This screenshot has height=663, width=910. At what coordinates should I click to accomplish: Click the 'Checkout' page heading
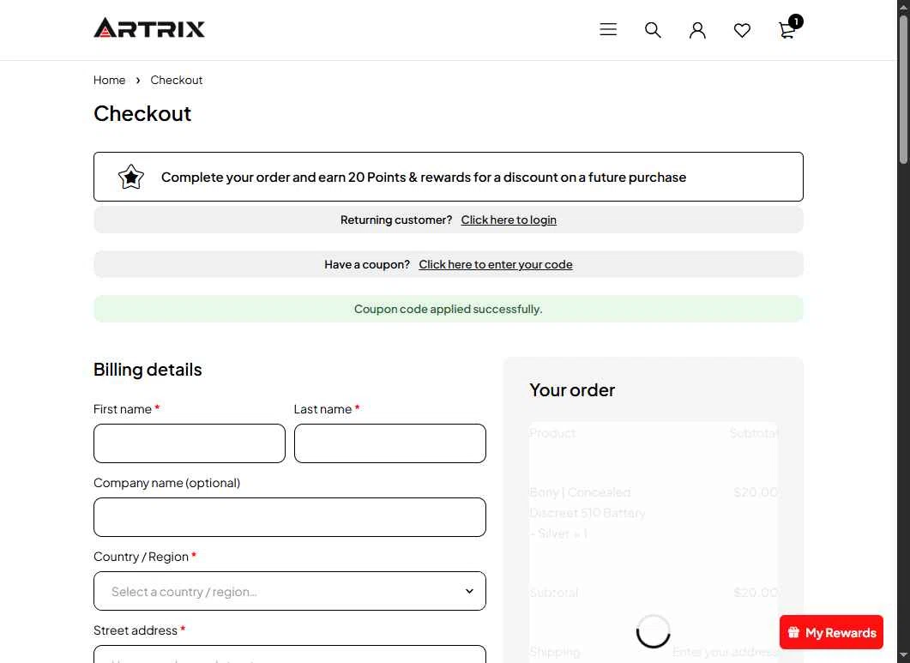pyautogui.click(x=142, y=114)
